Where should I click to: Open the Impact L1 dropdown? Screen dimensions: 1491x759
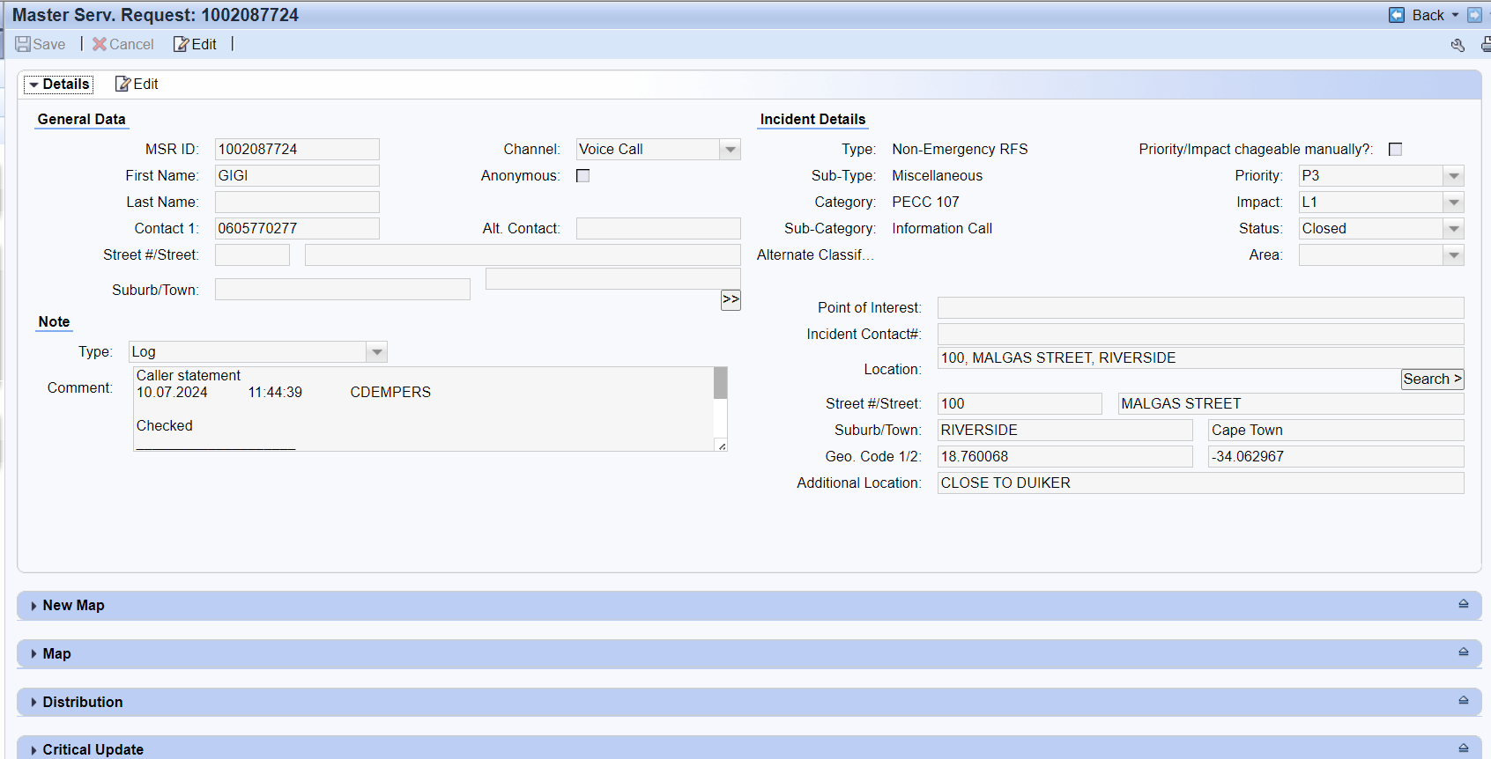(x=1454, y=203)
